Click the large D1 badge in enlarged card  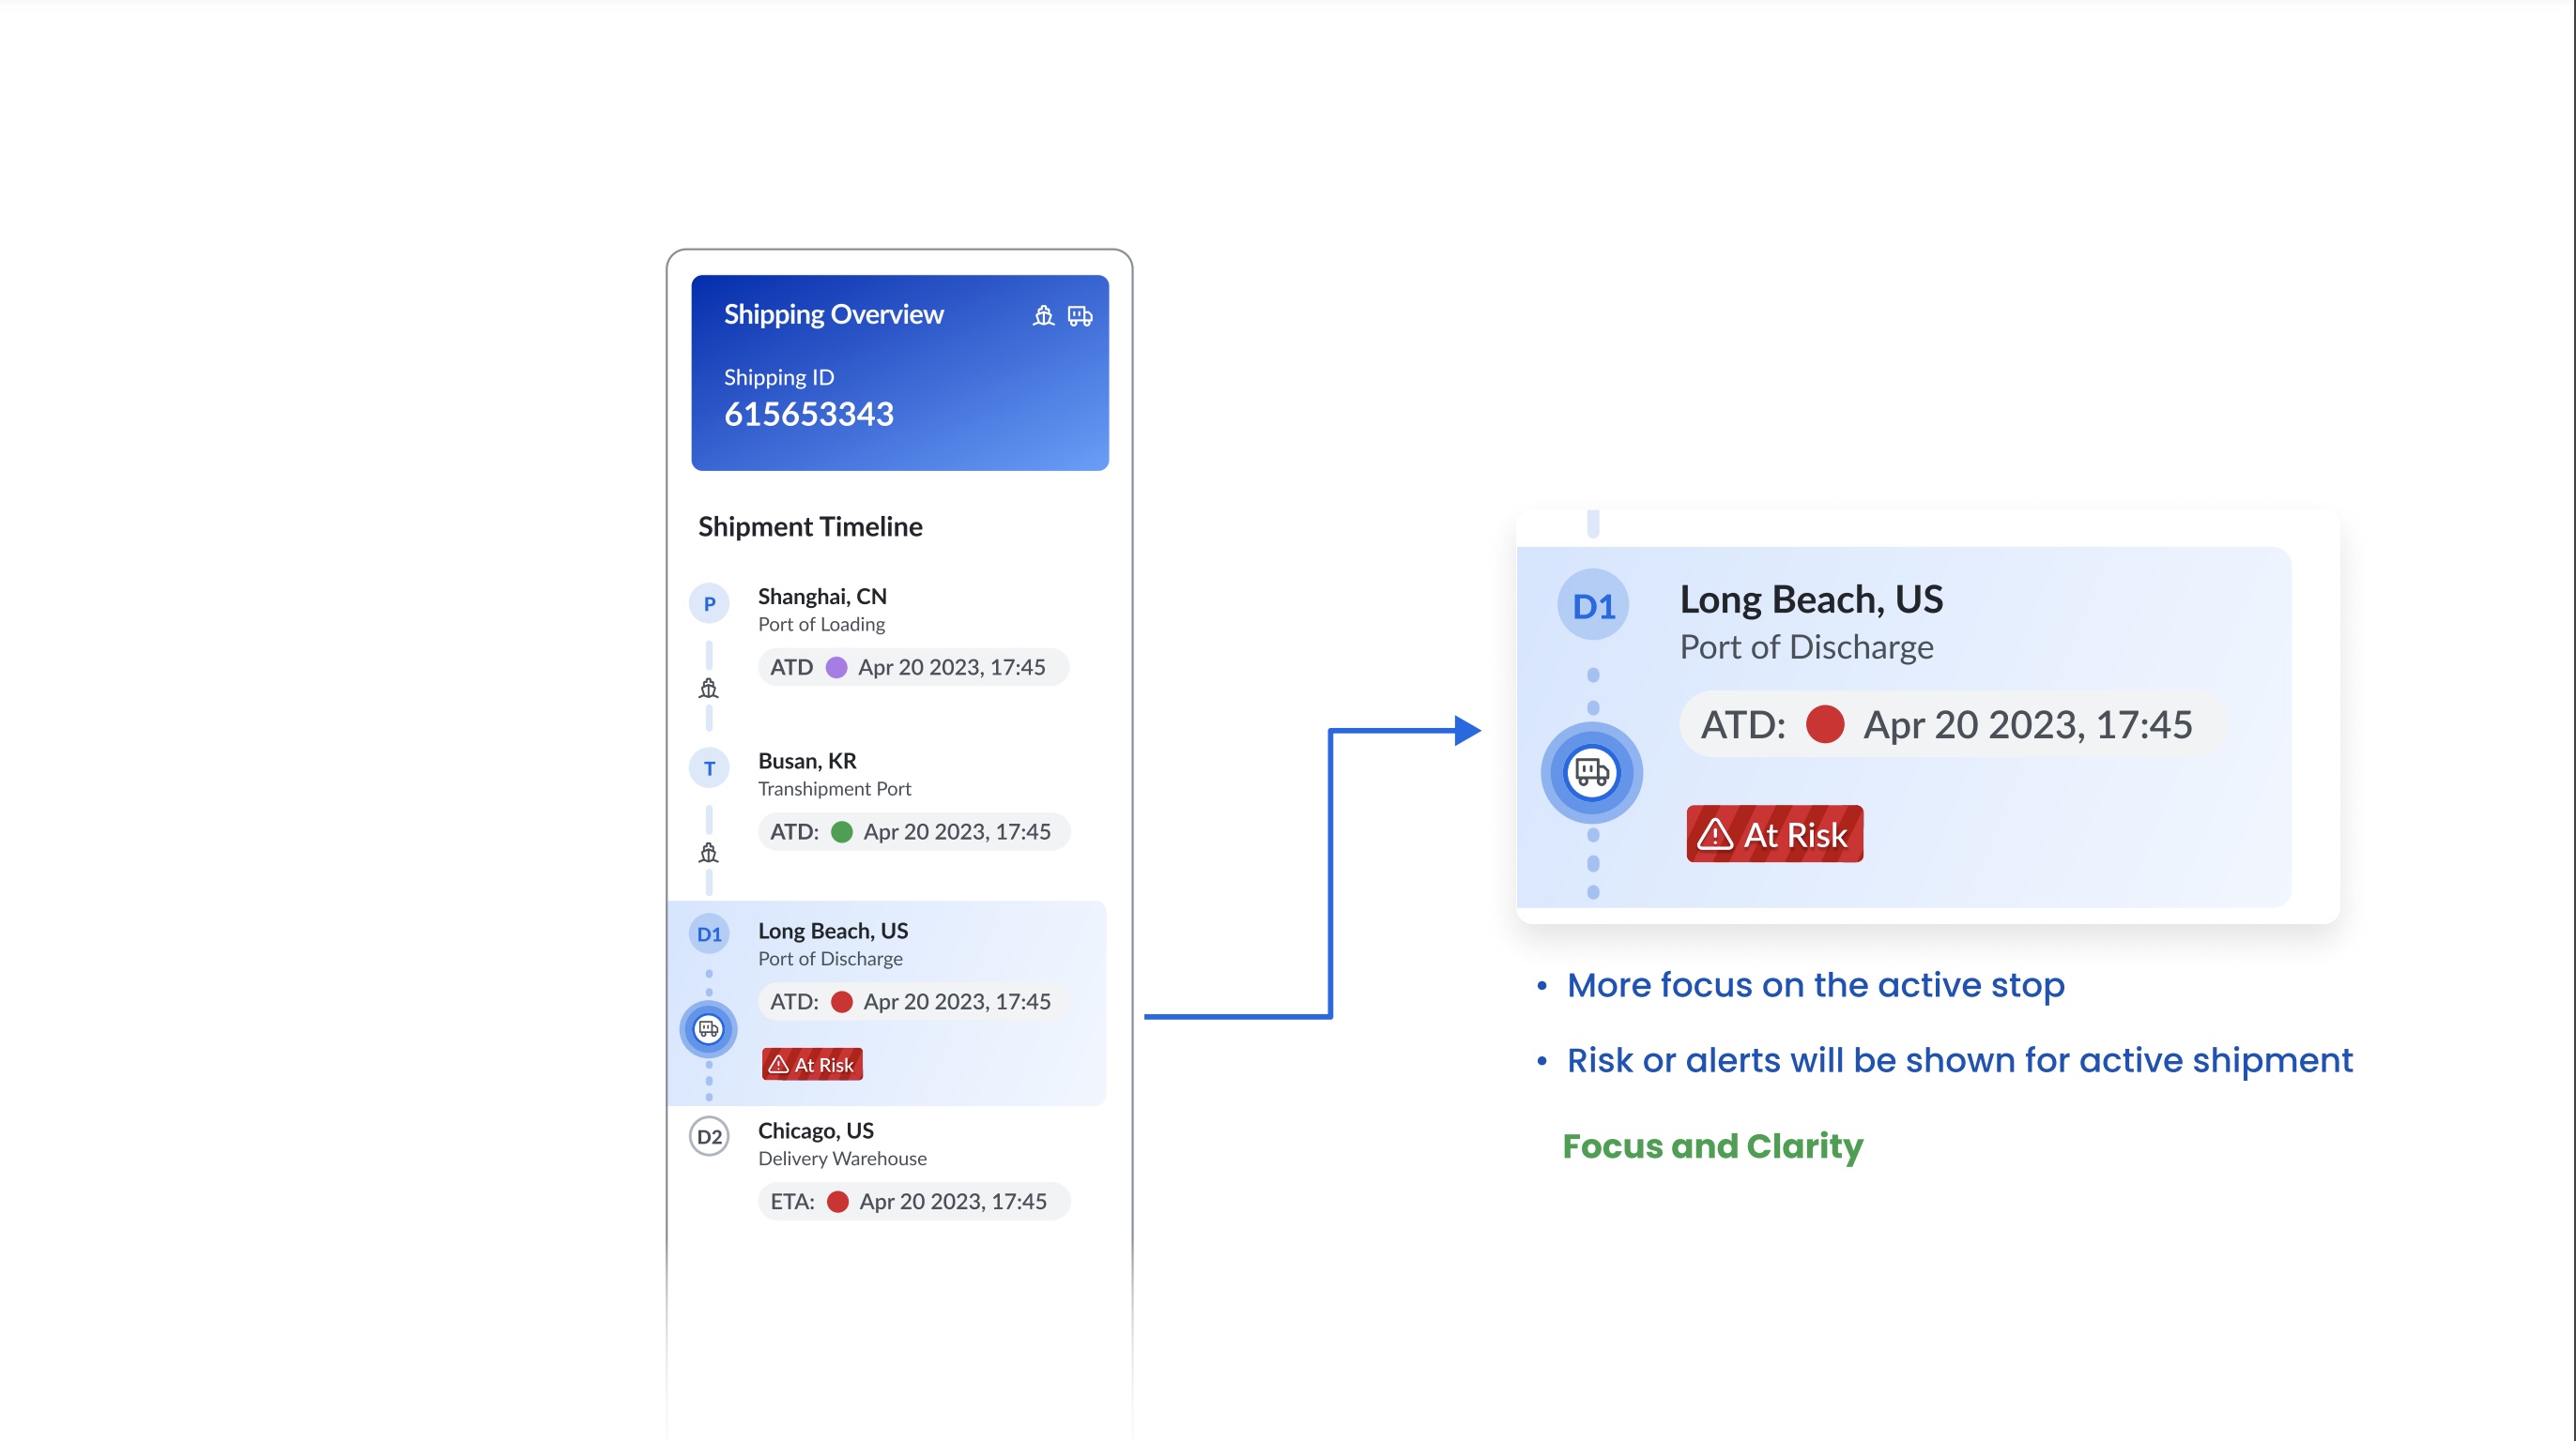tap(1593, 606)
